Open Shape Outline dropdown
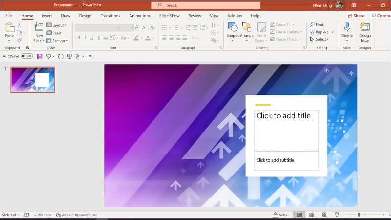391x220 pixels. click(x=286, y=32)
